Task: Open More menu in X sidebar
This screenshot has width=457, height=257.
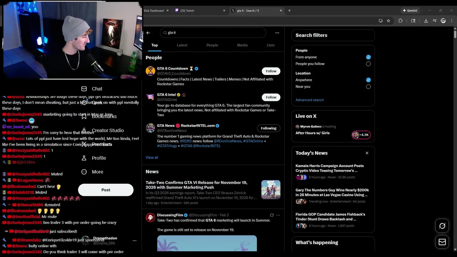Action: (92, 172)
